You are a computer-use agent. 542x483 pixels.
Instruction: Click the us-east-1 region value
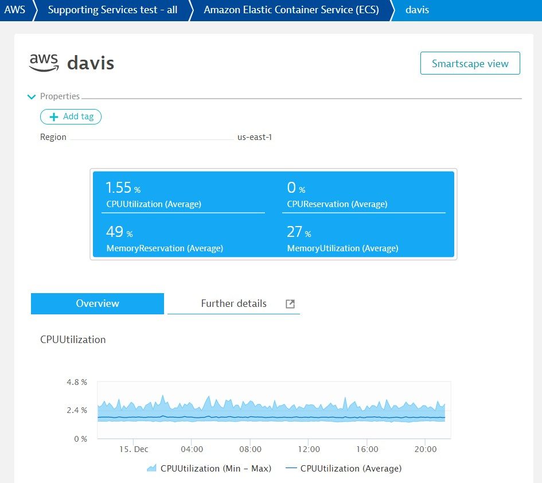click(255, 137)
